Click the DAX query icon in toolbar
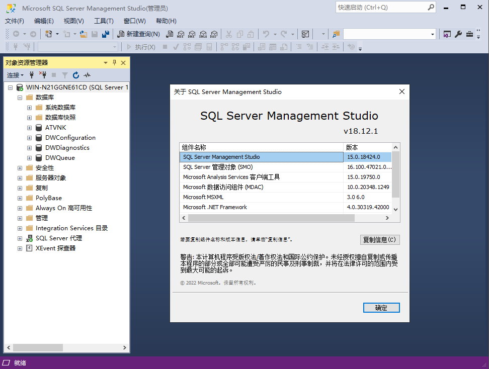The height and width of the screenshot is (369, 489). click(x=213, y=34)
